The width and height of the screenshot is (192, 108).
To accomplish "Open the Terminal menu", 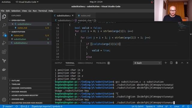I will (x=43, y=11).
